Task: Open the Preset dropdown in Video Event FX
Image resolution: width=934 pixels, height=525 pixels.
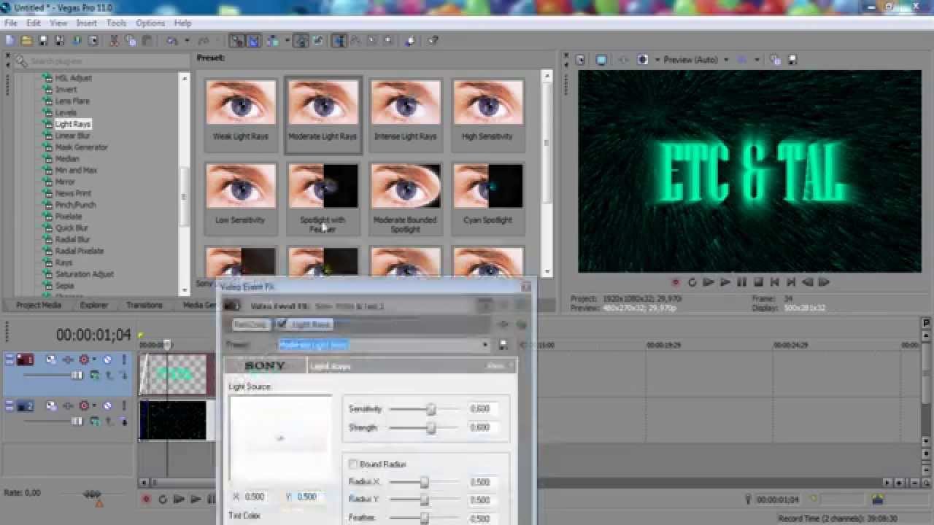Action: click(x=485, y=345)
